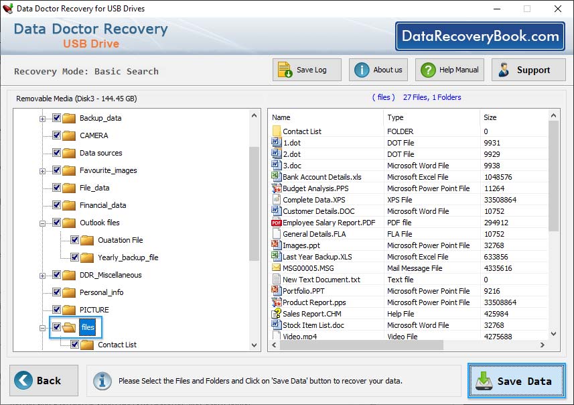The image size is (574, 405).
Task: Click the open folder icon of highlighted files node
Action: tap(68, 327)
